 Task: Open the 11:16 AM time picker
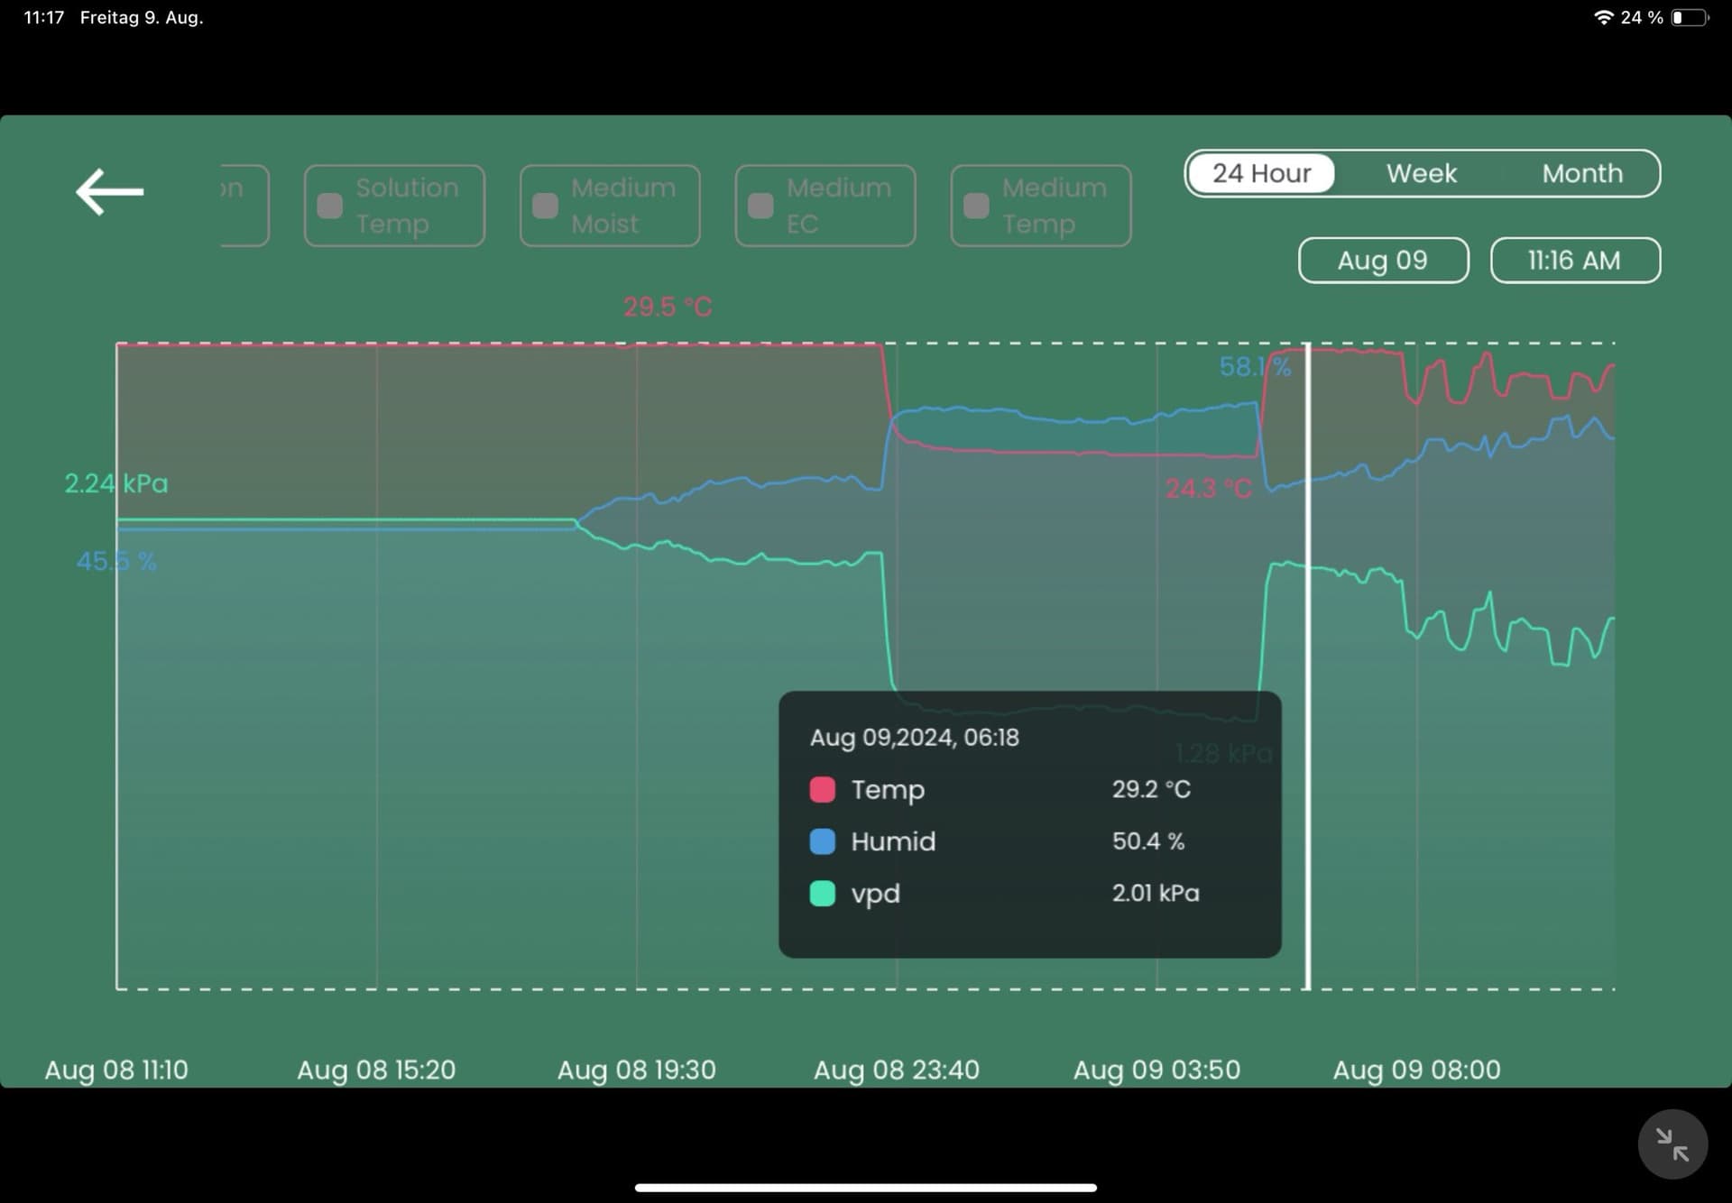click(x=1574, y=261)
